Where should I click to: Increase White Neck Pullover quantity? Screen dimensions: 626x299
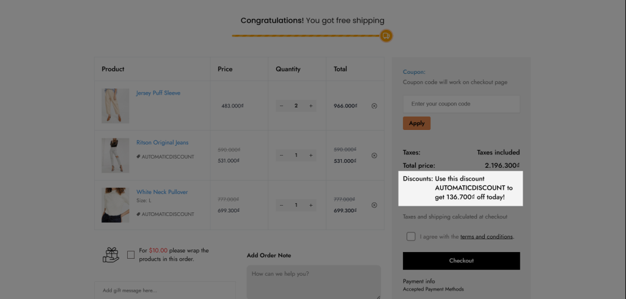(x=311, y=205)
